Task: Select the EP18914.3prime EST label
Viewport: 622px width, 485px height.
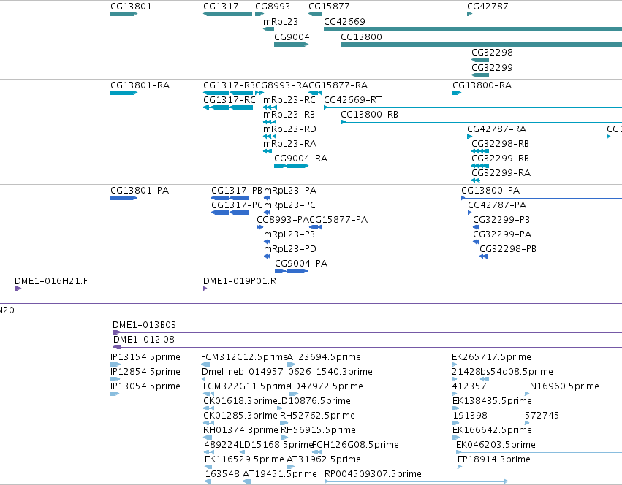Action: coord(494,459)
